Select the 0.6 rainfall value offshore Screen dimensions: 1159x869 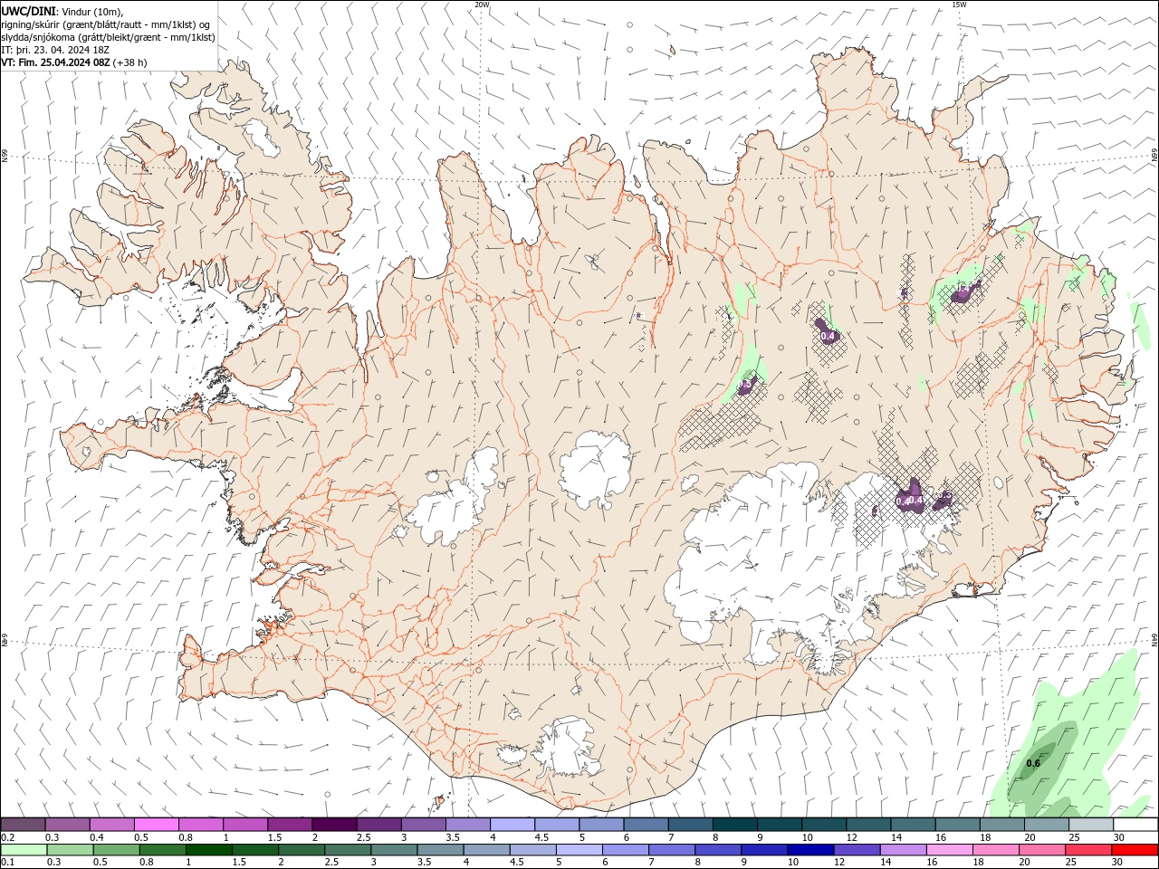click(x=1033, y=763)
